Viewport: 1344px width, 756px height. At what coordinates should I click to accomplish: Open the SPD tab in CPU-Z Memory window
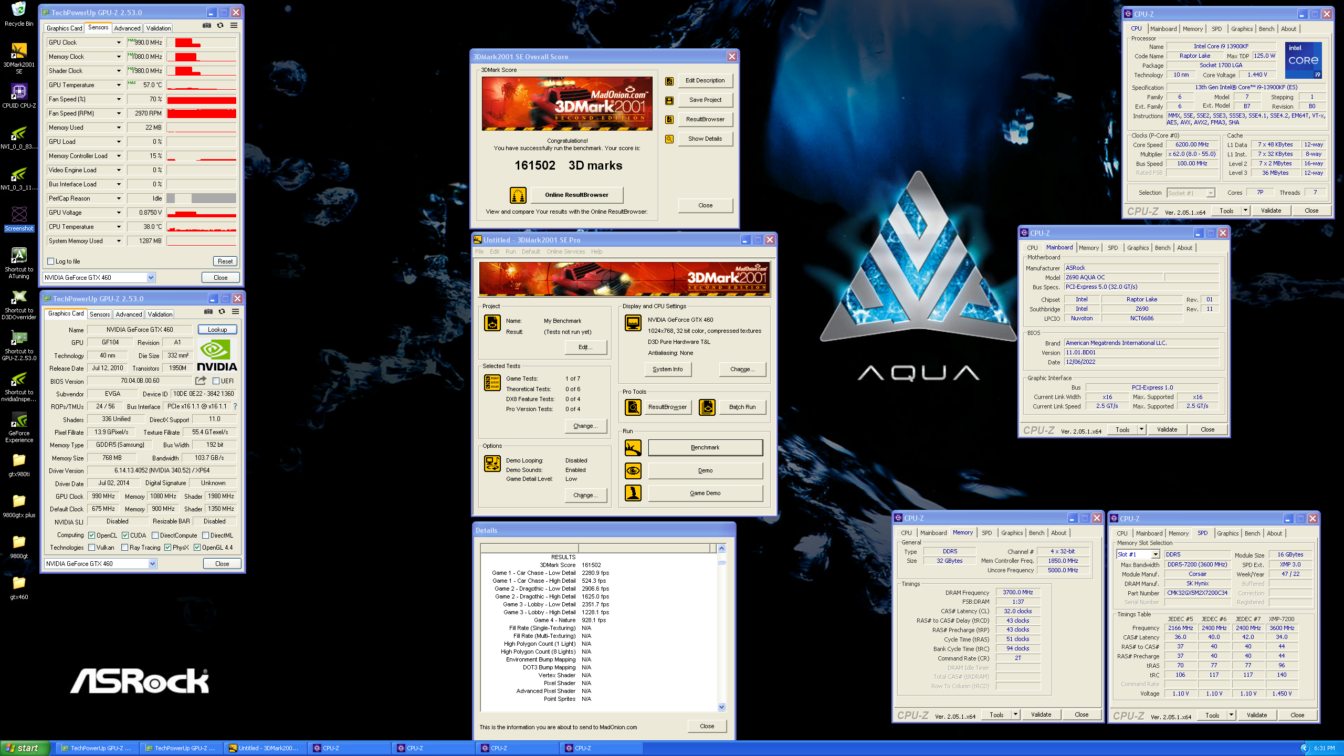pyautogui.click(x=987, y=533)
